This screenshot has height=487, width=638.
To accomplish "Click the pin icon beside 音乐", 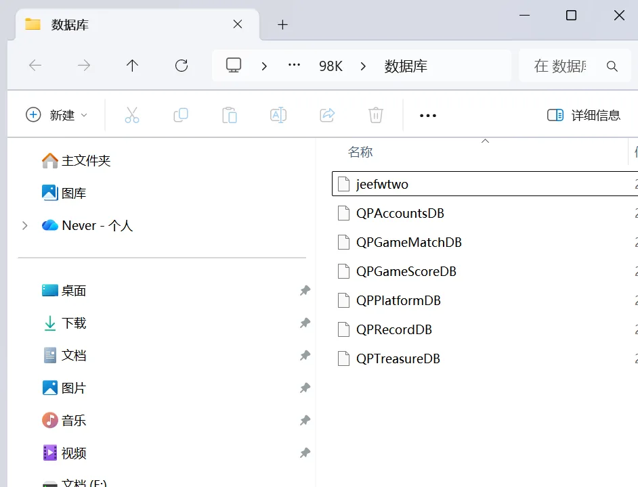I will coord(305,420).
